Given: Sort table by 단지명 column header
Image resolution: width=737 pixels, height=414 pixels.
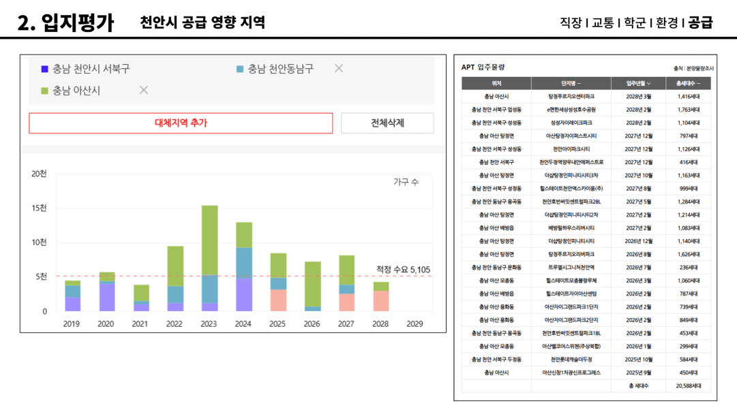Looking at the screenshot, I should tap(571, 84).
